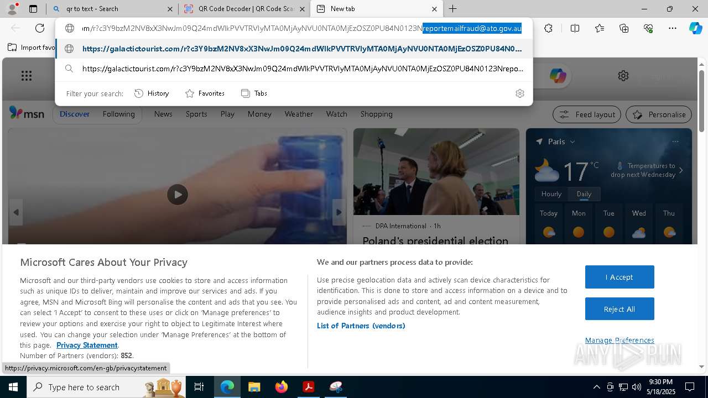The width and height of the screenshot is (708, 398).
Task: Expand the weather alert chevron
Action: [x=681, y=170]
